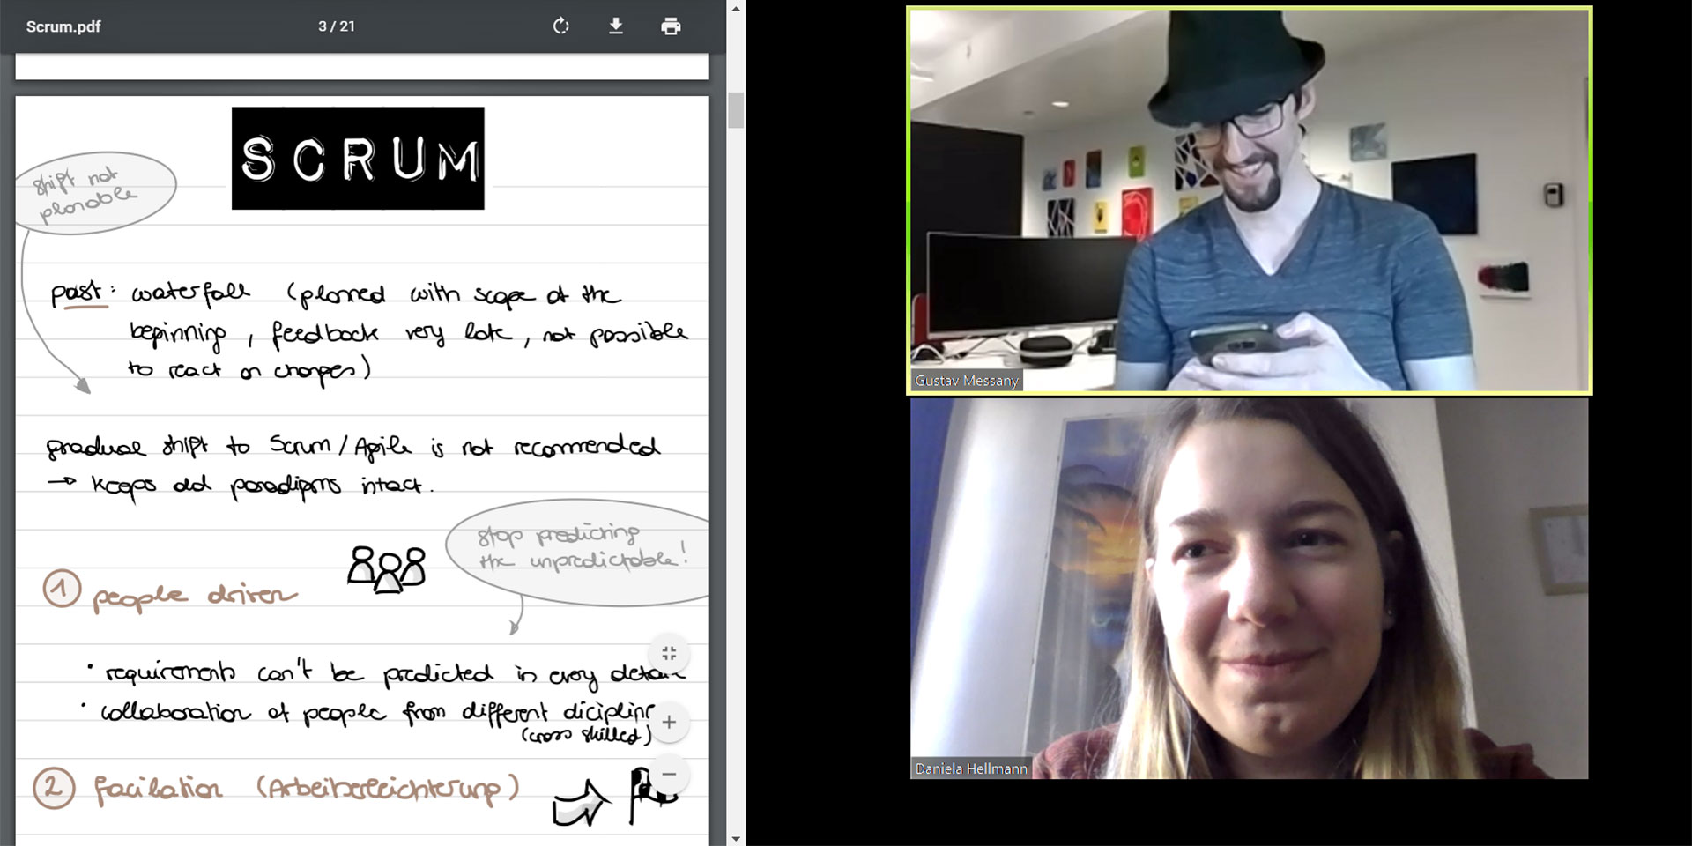Viewport: 1692px width, 846px height.
Task: Click the 'stop predicting the unpredictable' bubble
Action: click(x=578, y=552)
